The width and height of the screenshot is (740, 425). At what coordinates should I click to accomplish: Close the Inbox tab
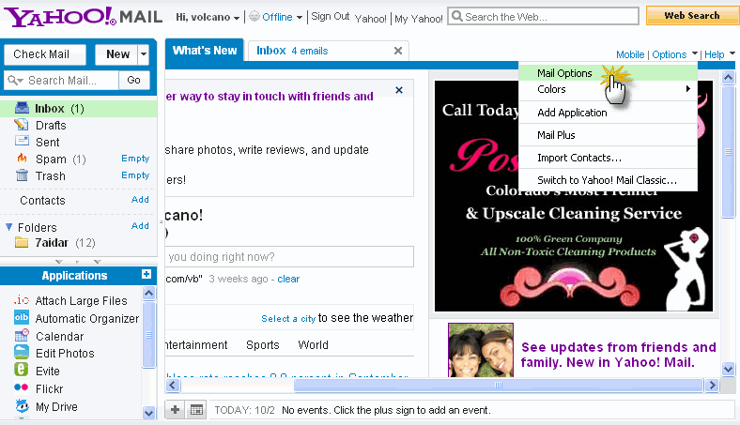tap(398, 51)
